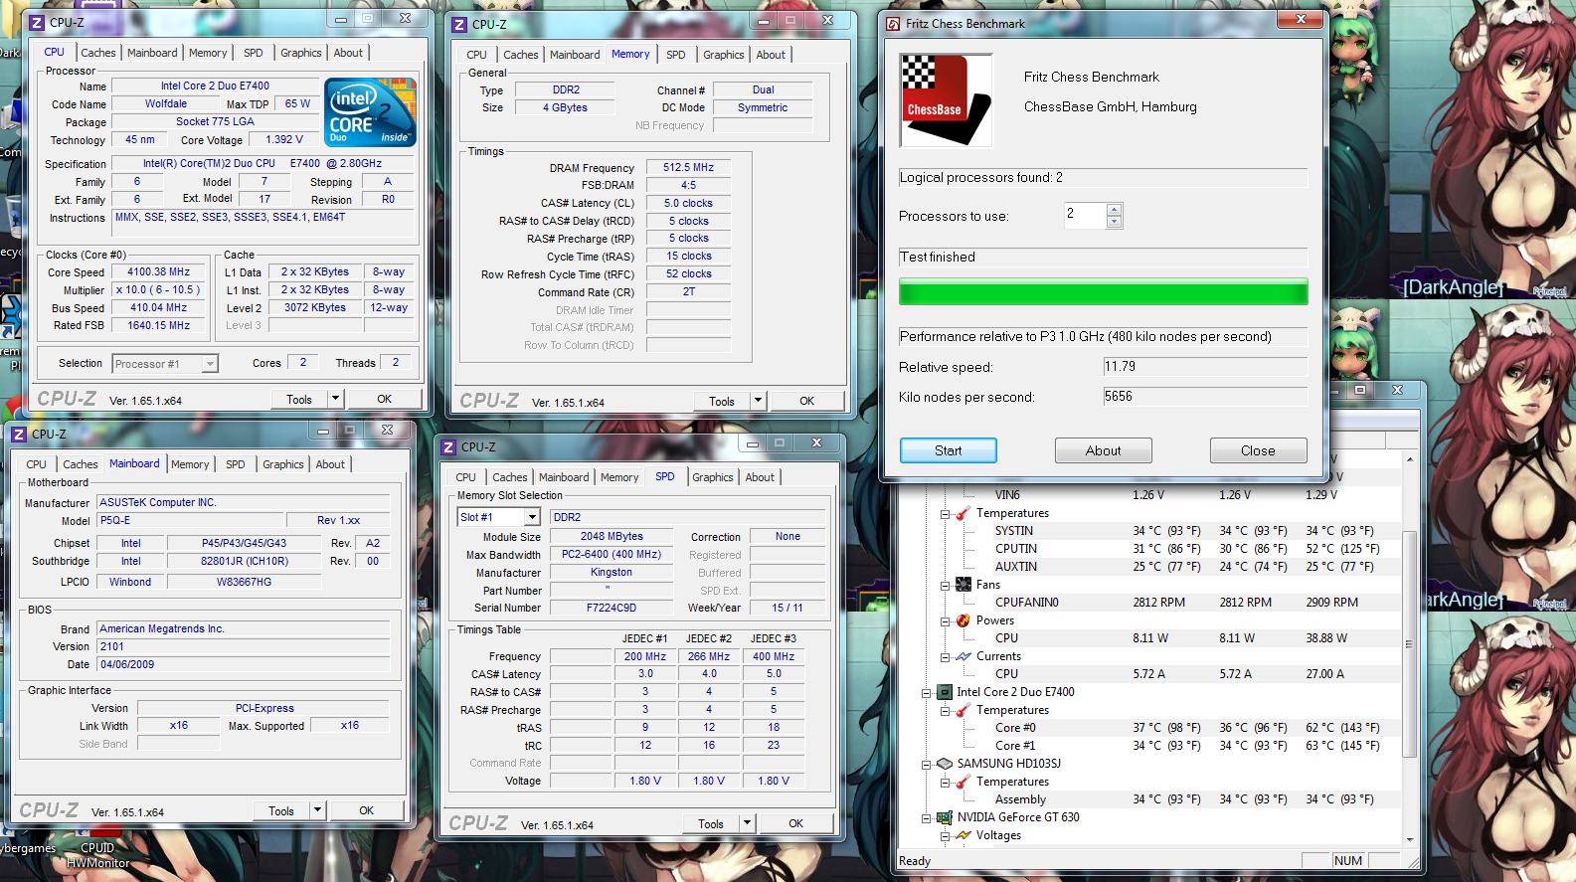Collapse the Powers node in HWMonitor
The height and width of the screenshot is (882, 1576).
(946, 621)
